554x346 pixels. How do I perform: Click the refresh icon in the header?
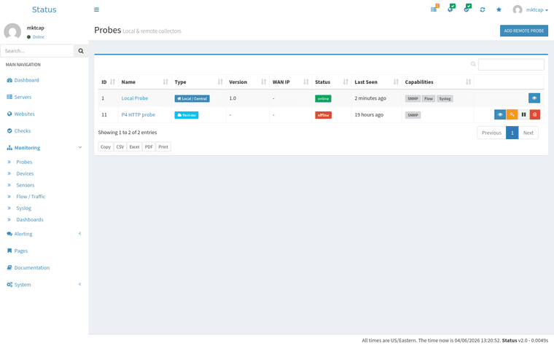[483, 9]
